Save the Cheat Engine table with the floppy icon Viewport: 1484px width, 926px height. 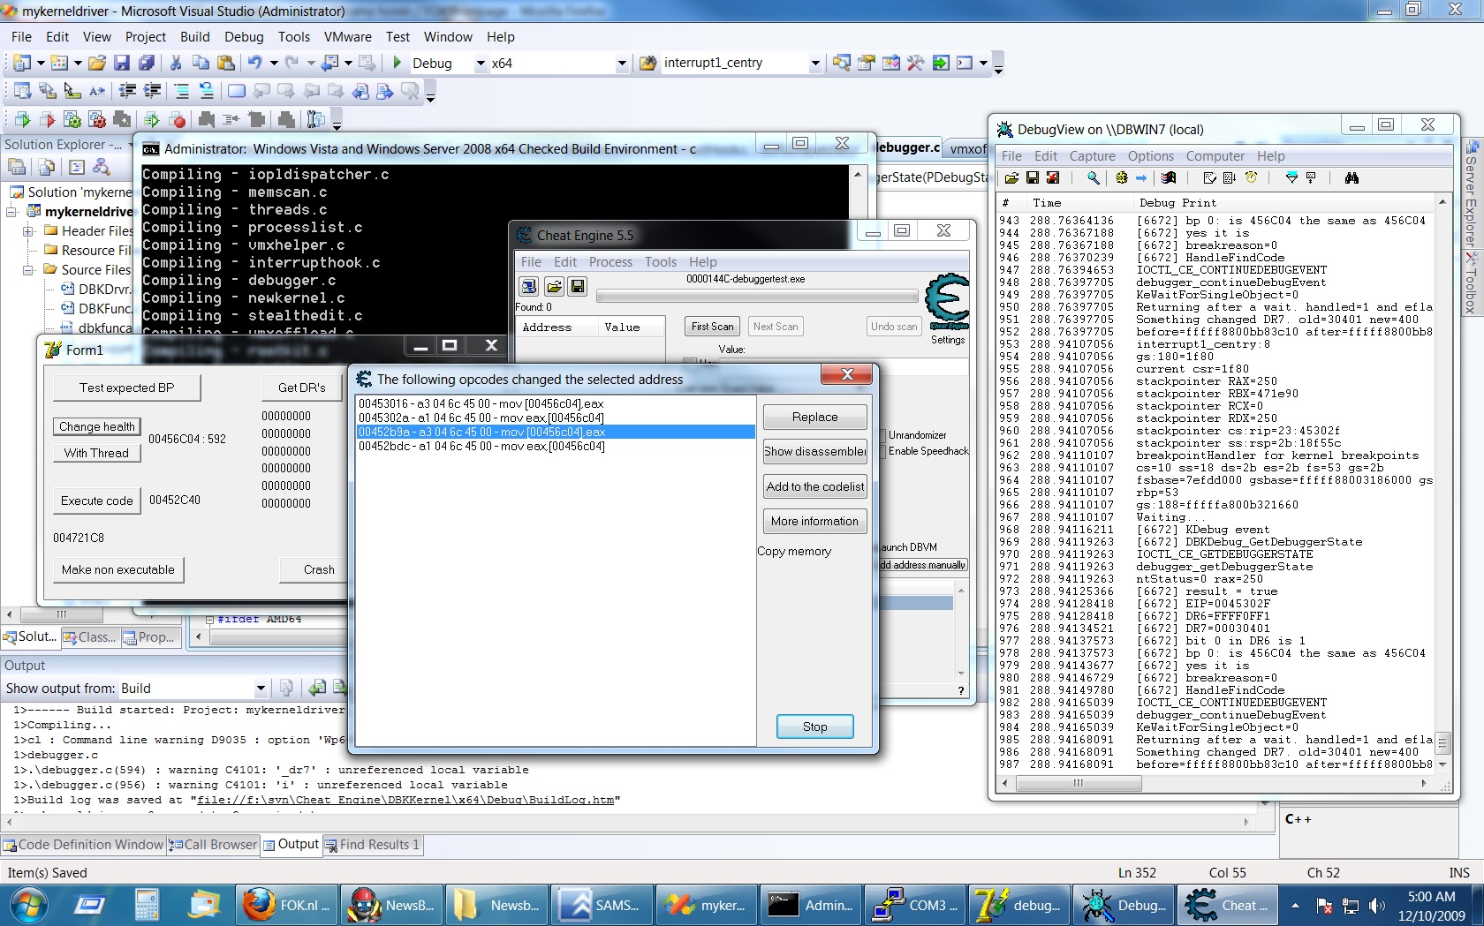pos(579,286)
